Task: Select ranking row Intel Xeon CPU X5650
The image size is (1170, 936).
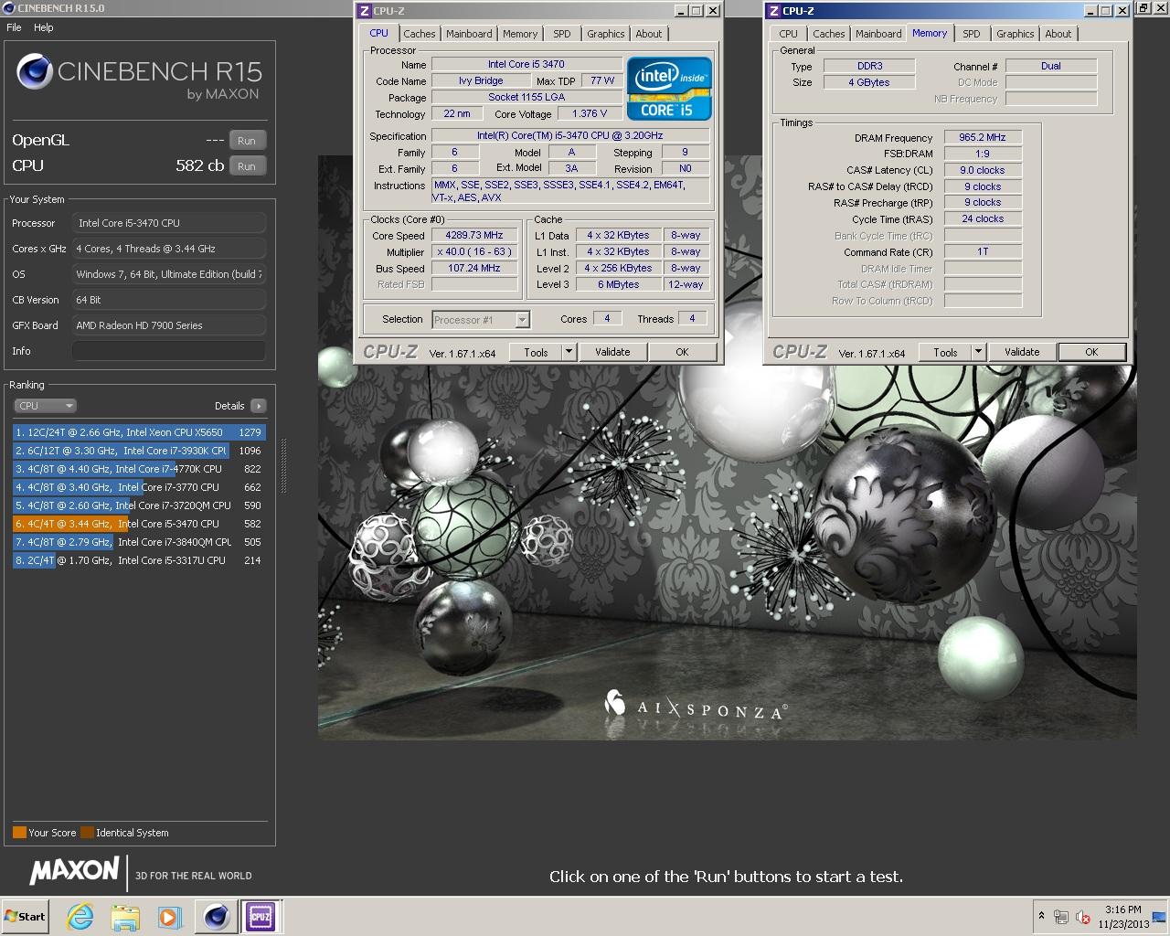Action: [139, 432]
